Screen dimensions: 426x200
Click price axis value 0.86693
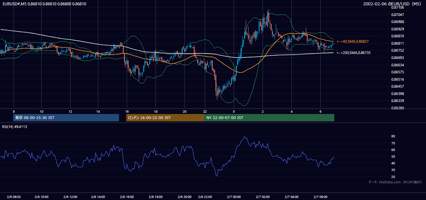pyautogui.click(x=398, y=58)
